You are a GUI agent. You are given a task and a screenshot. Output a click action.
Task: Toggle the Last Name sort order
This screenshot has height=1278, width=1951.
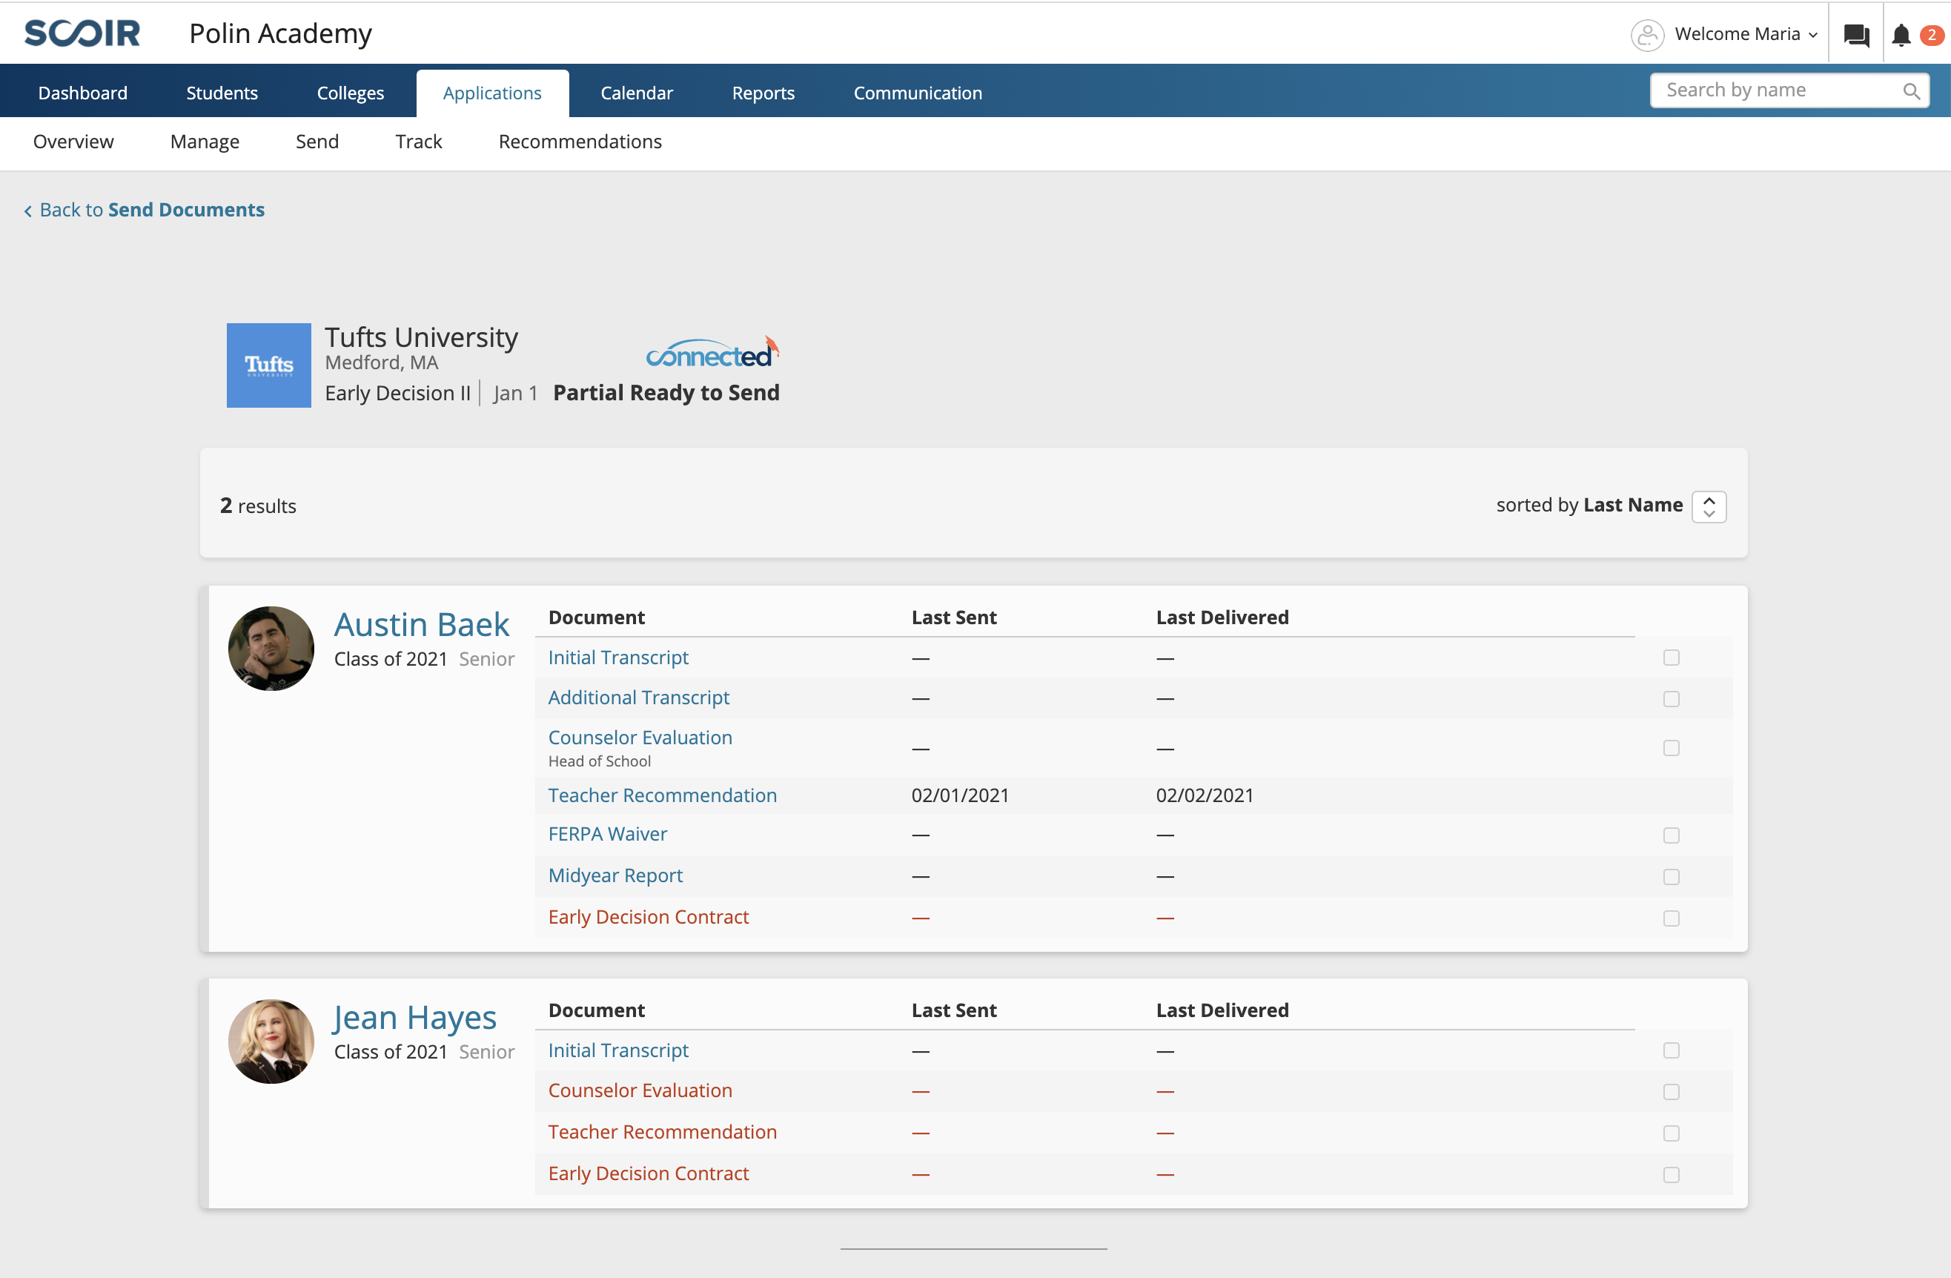(x=1709, y=506)
